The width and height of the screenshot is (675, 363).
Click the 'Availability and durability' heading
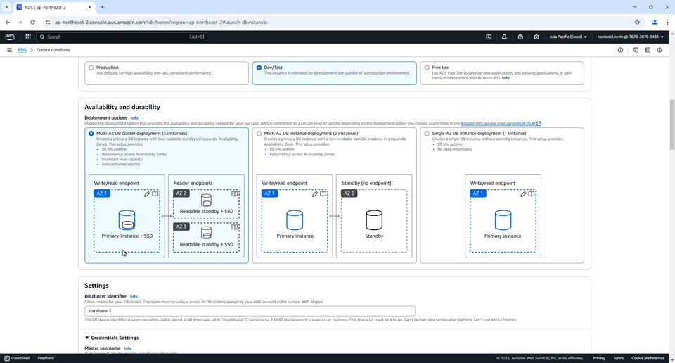click(122, 107)
